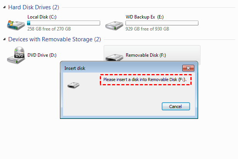Select the Local Disk (C:) name label
Image resolution: width=238 pixels, height=159 pixels.
pos(42,17)
